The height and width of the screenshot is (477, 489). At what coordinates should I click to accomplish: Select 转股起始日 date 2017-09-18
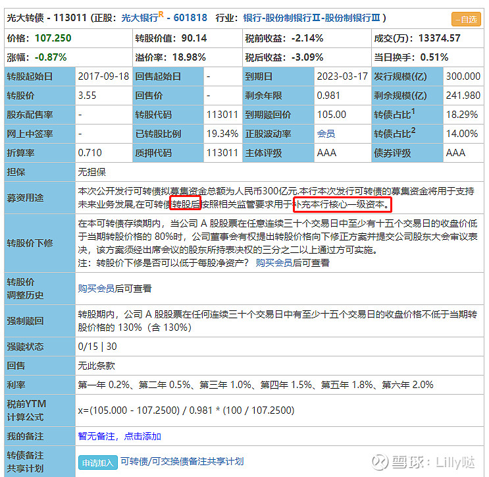pyautogui.click(x=103, y=76)
